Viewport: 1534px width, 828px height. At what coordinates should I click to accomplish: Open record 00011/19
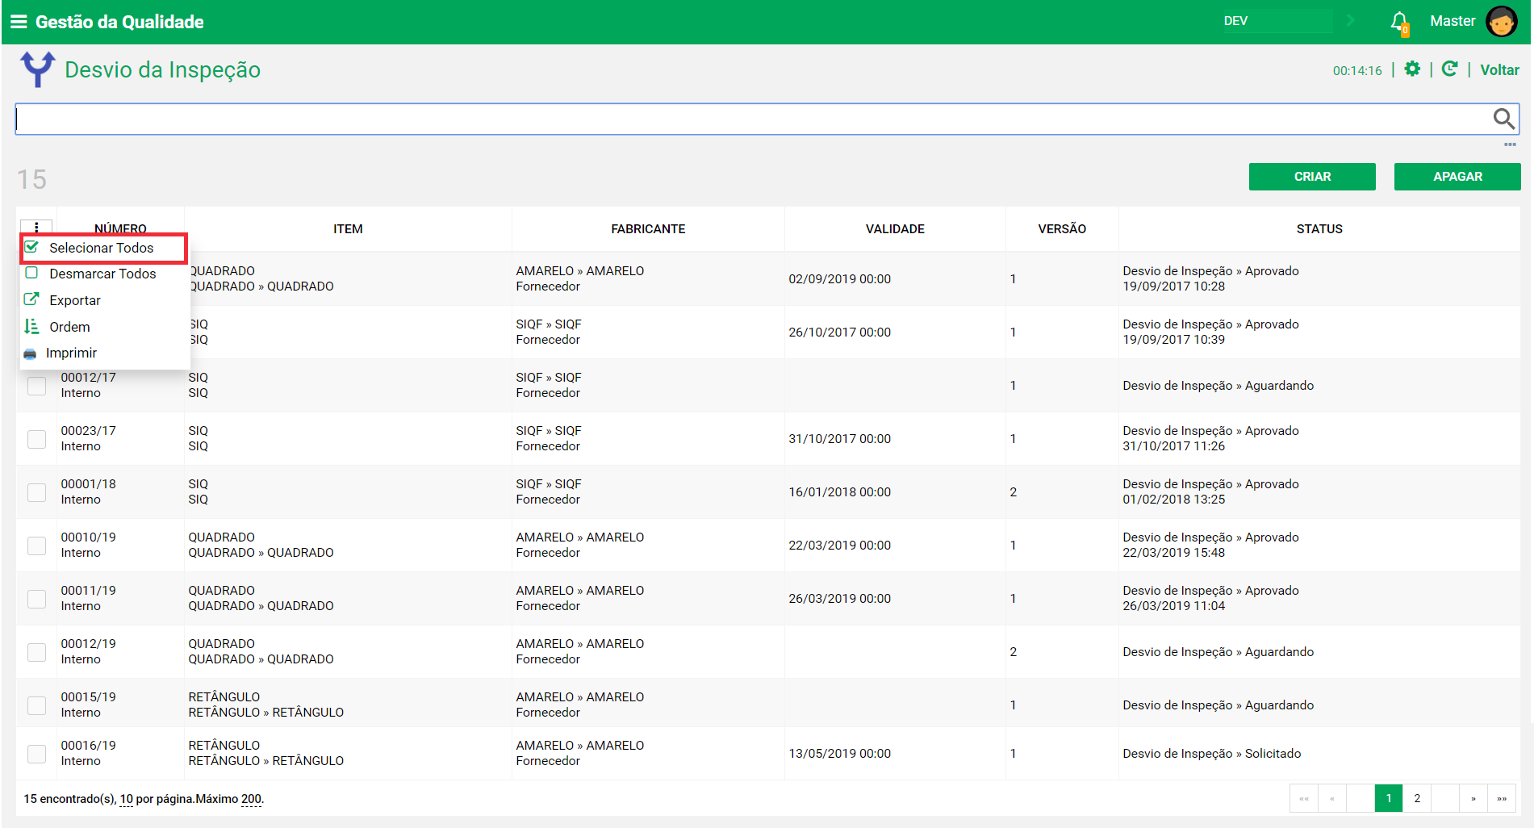point(88,591)
